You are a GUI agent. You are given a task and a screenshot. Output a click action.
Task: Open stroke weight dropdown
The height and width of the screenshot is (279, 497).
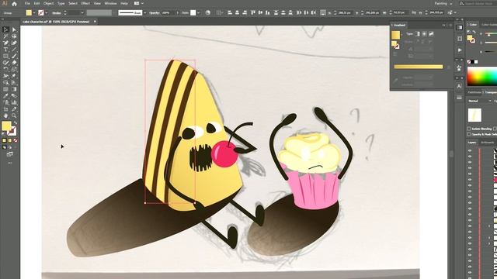pos(82,12)
